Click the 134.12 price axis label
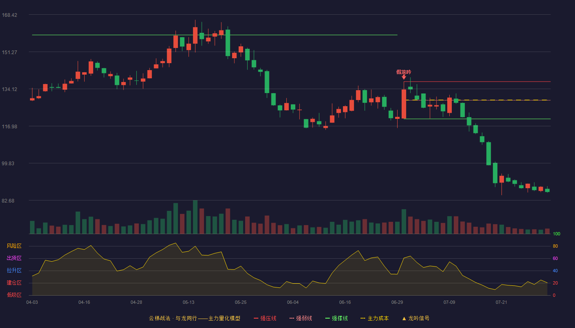 (9, 89)
